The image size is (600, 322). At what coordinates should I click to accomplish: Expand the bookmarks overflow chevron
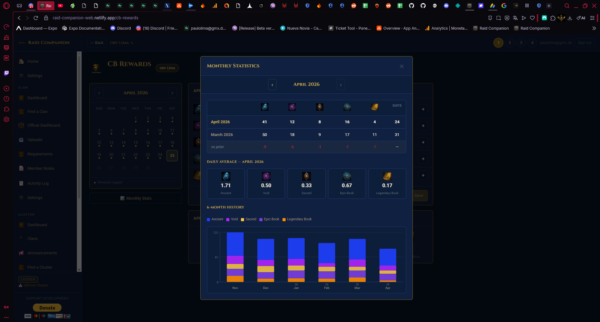pos(594,28)
